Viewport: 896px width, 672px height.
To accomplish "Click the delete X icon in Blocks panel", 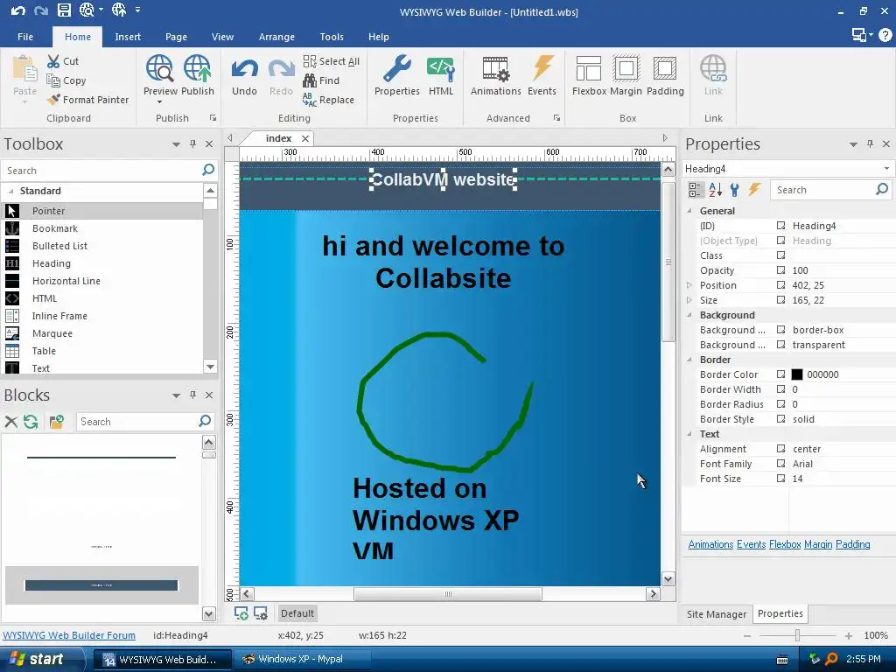I will 10,422.
